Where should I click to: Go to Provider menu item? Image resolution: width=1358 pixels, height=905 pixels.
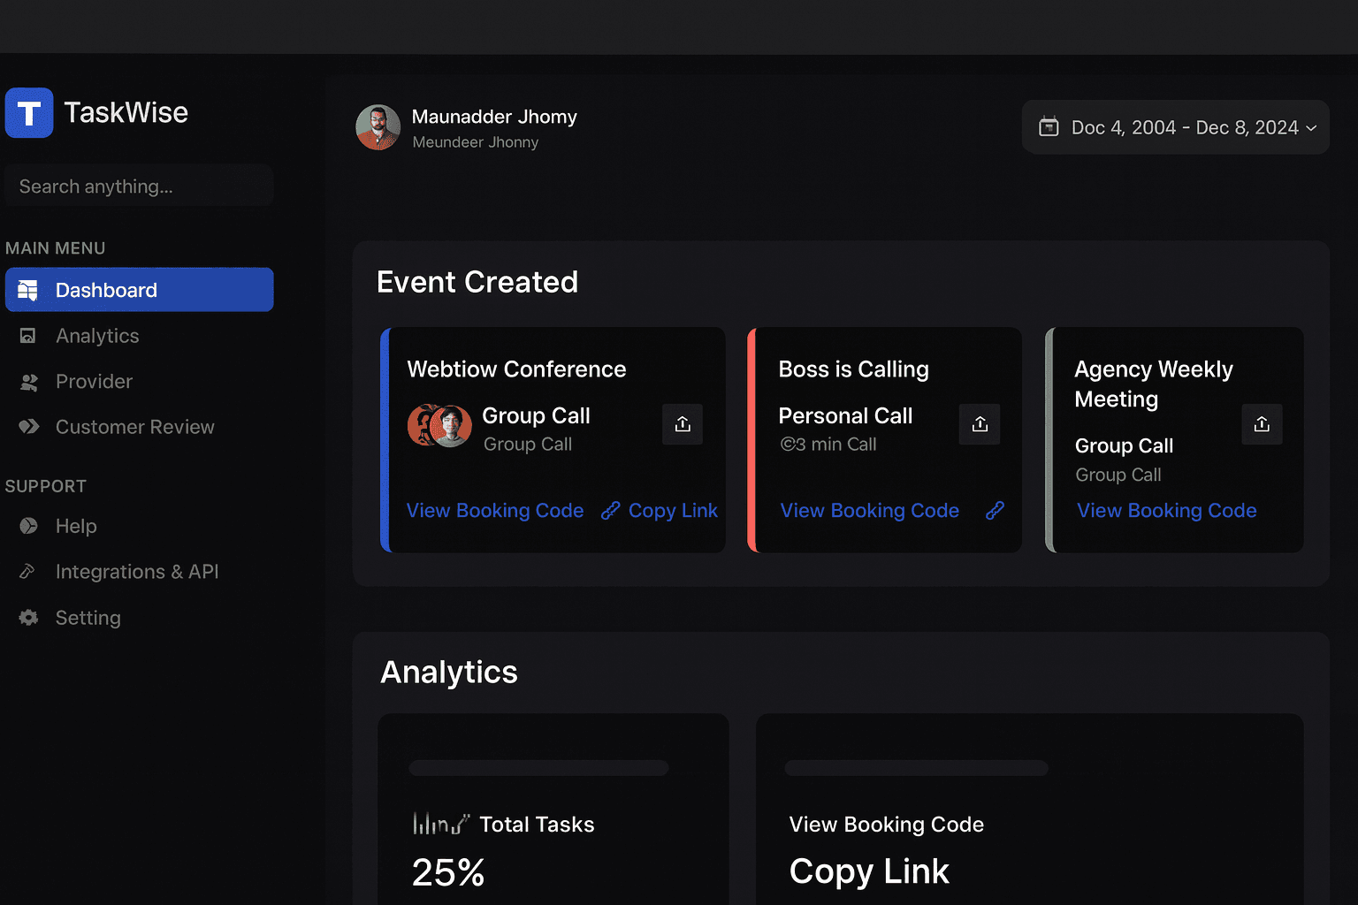pos(94,382)
